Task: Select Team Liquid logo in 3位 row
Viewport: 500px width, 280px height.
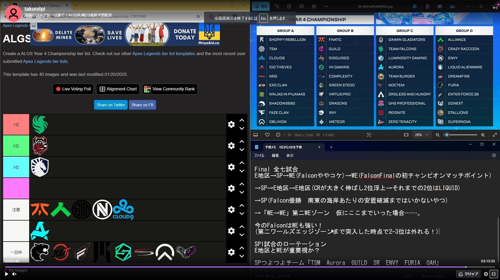Action: [40, 167]
